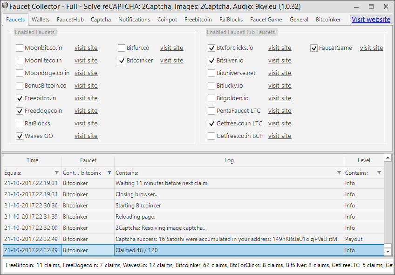Screen dimensions: 395x275
Task: Enable the Moonliteco.in checkbox
Action: [20, 61]
